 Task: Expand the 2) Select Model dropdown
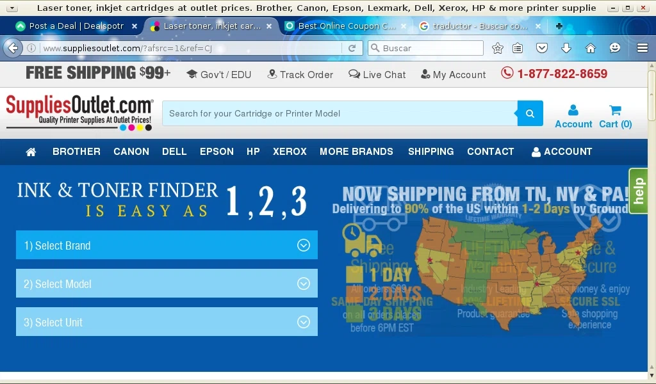(x=167, y=284)
